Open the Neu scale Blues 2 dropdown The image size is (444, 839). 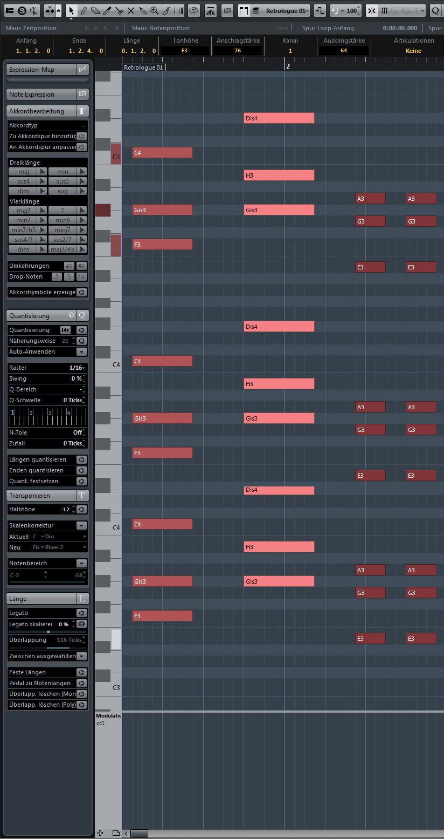tap(67, 547)
